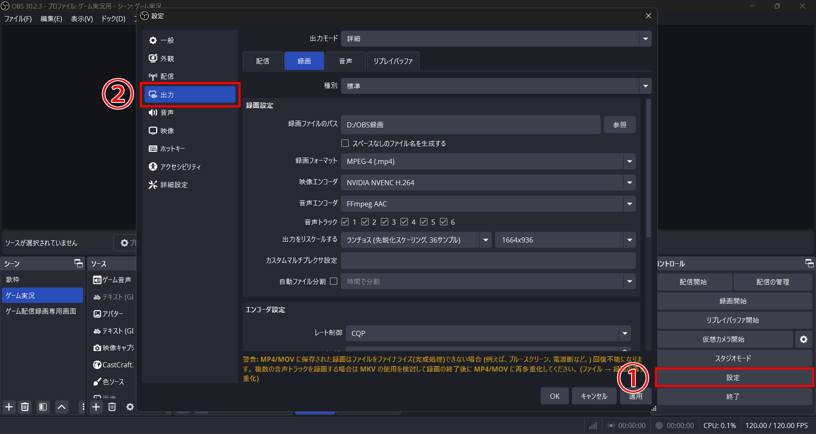Select the 出力 output settings section

[x=190, y=95]
